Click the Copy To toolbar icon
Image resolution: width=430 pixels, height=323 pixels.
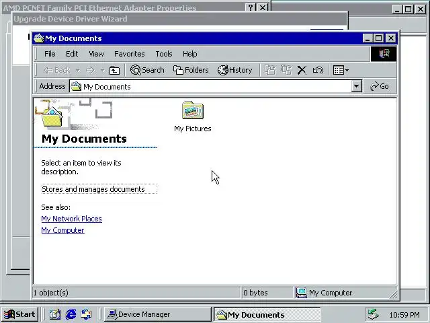coord(286,70)
